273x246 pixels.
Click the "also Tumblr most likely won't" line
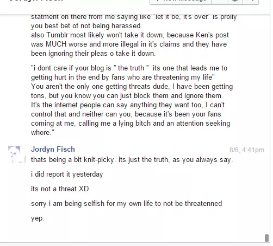pyautogui.click(x=130, y=35)
